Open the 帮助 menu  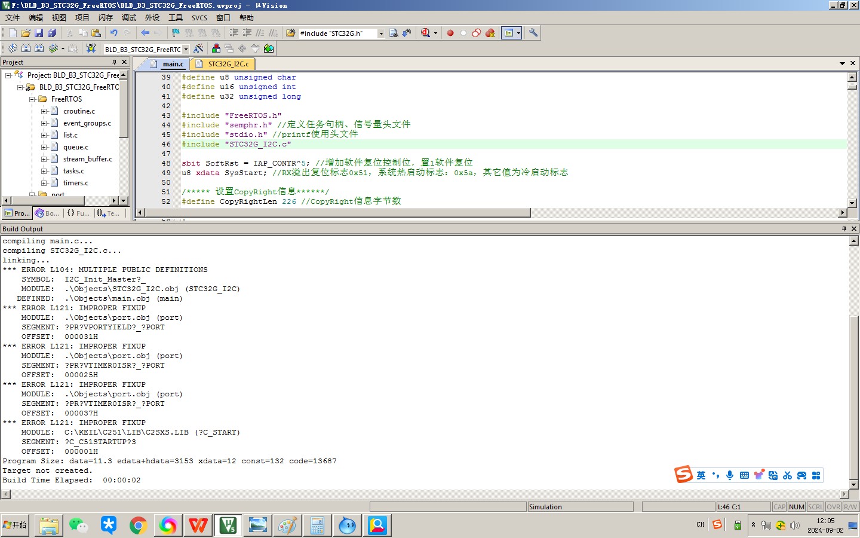[x=247, y=18]
